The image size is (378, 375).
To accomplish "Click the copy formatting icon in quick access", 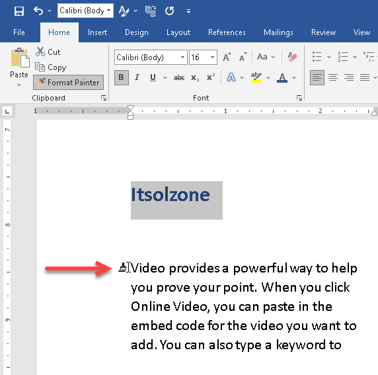I will pos(151,11).
